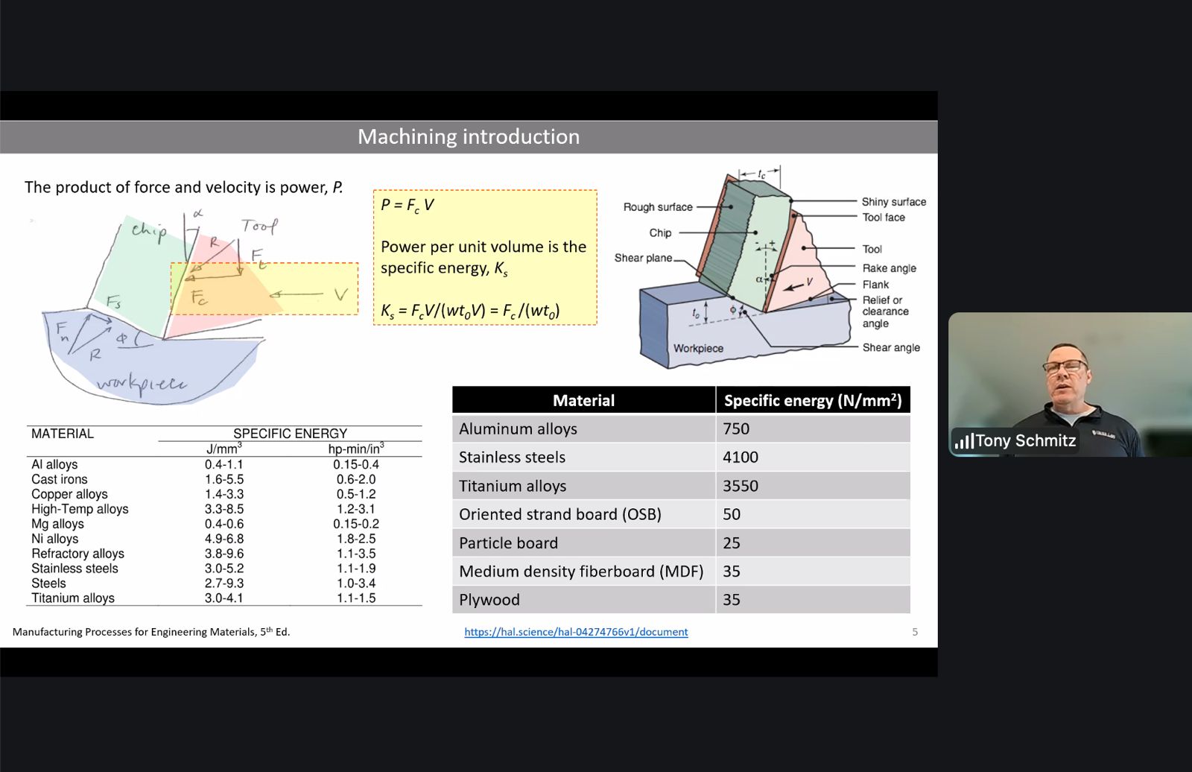Viewport: 1192px width, 772px height.
Task: Click slide page number 5
Action: [x=915, y=632]
